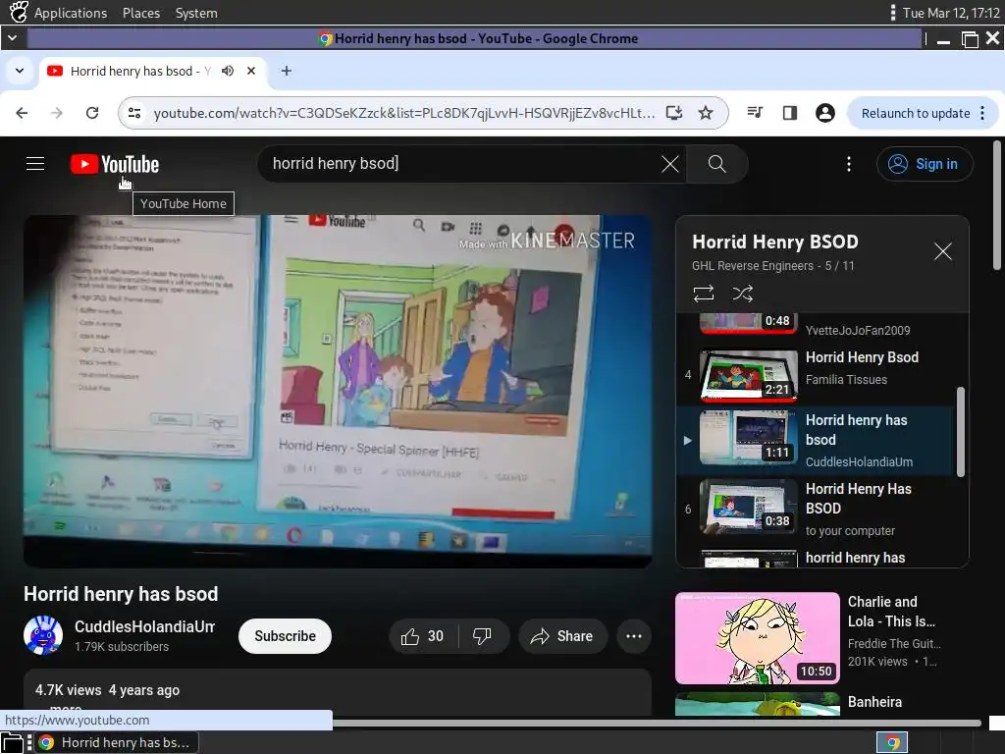This screenshot has width=1005, height=754.
Task: Subscribe to CuddlesHolandiaUm
Action: [x=285, y=636]
